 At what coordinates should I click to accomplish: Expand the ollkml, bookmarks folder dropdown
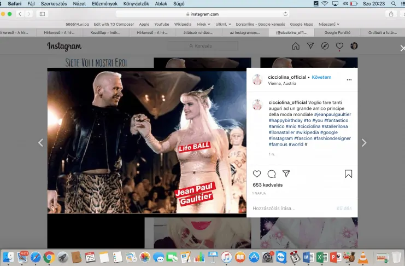point(223,24)
